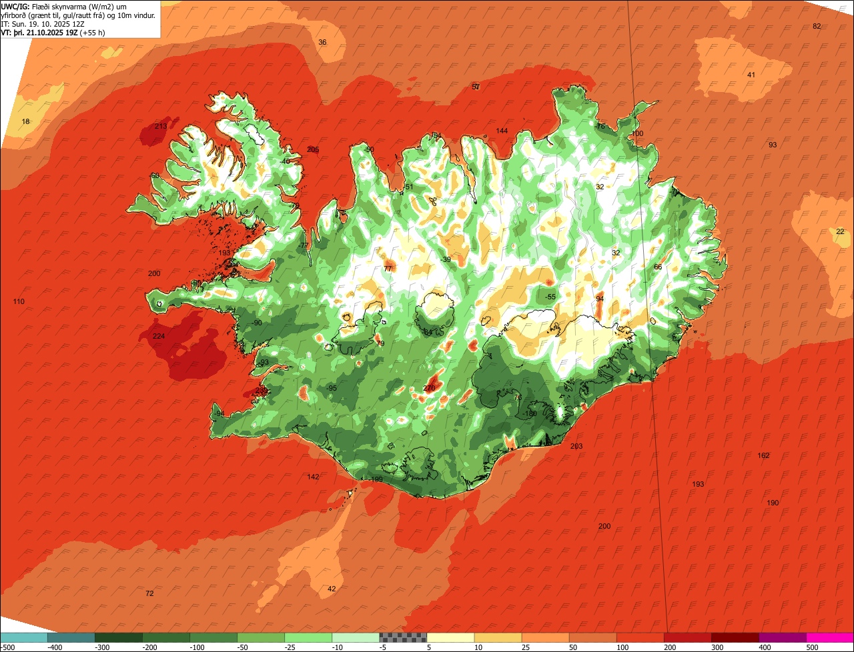Click the map value 142 off south coast
Screen dimensions: 854x652
[x=313, y=477]
